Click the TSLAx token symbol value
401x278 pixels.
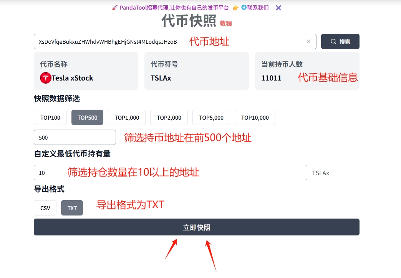(x=161, y=78)
